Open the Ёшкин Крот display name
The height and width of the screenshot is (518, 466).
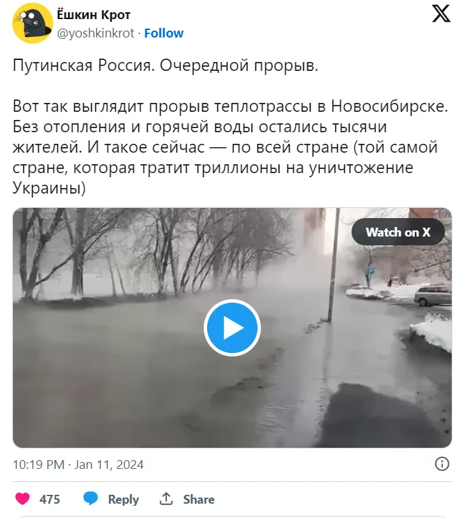[94, 14]
